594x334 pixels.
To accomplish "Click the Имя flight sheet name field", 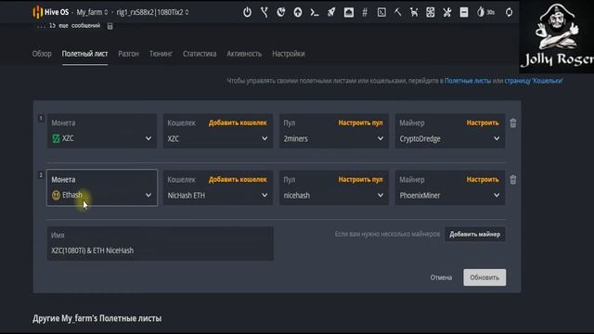I will pos(160,243).
